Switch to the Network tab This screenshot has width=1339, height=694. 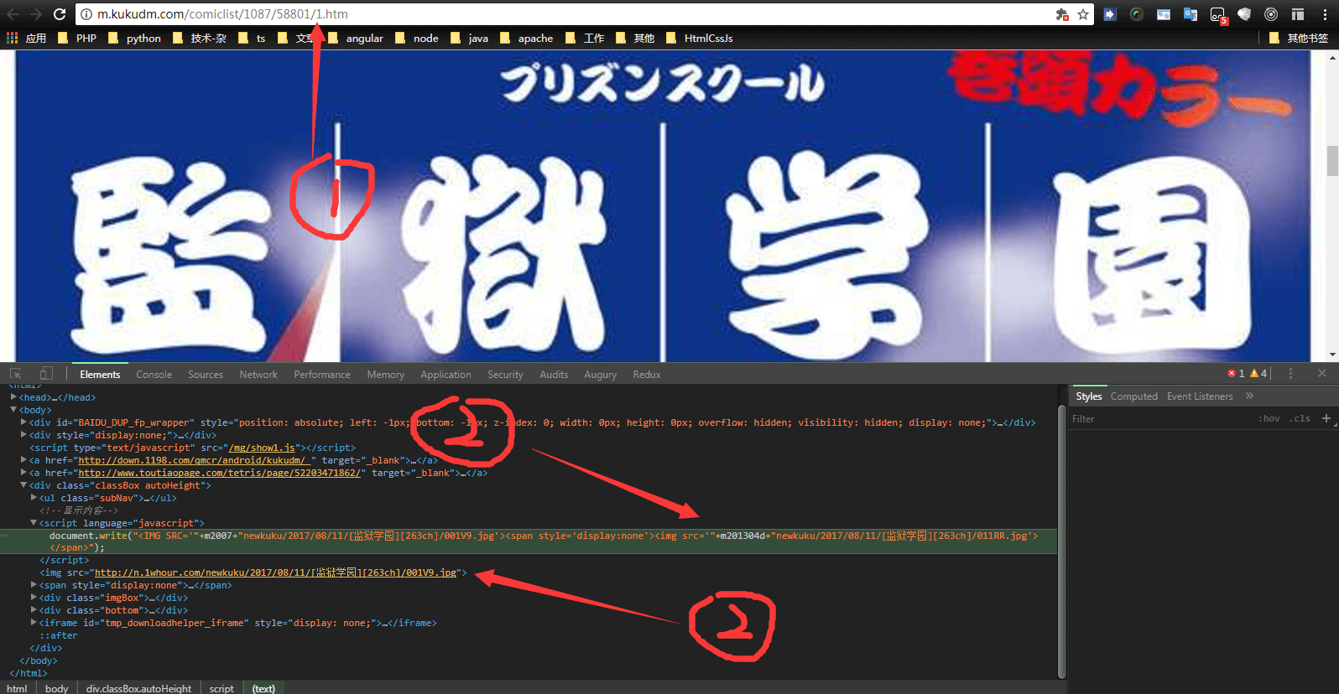(x=258, y=375)
